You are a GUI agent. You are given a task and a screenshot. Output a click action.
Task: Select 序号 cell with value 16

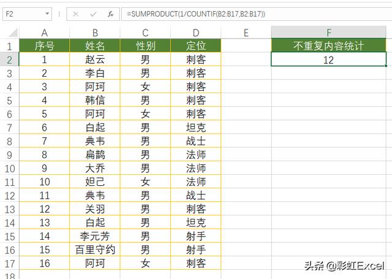45,263
